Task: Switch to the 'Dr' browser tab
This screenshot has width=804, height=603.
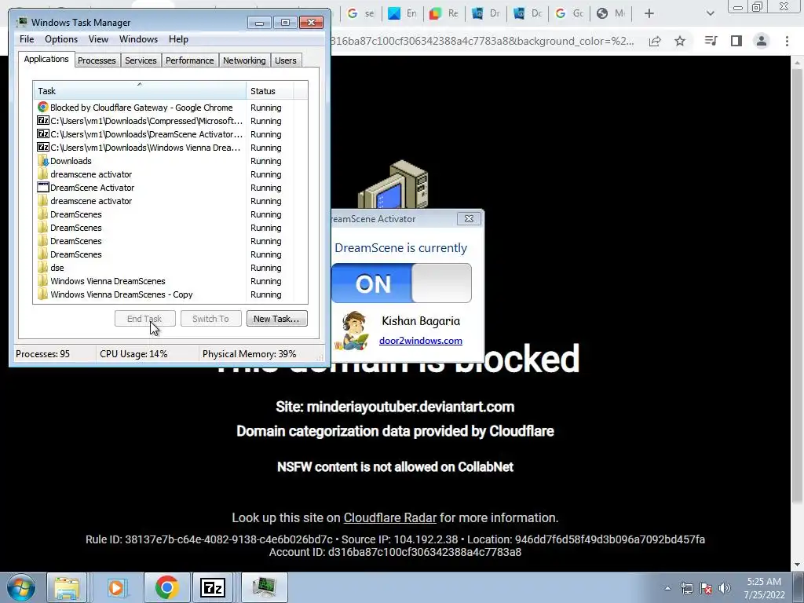Action: tap(485, 13)
